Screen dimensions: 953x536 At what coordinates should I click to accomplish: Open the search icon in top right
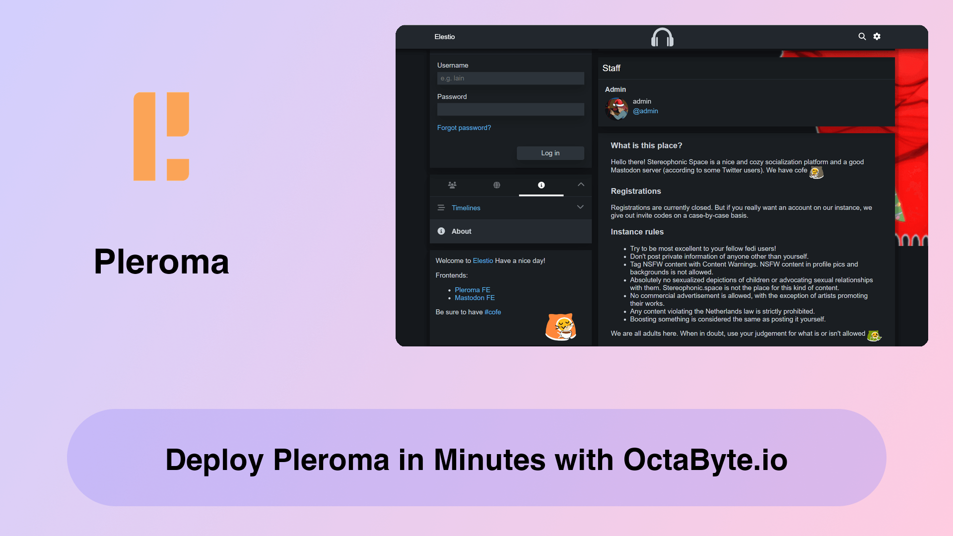(861, 37)
